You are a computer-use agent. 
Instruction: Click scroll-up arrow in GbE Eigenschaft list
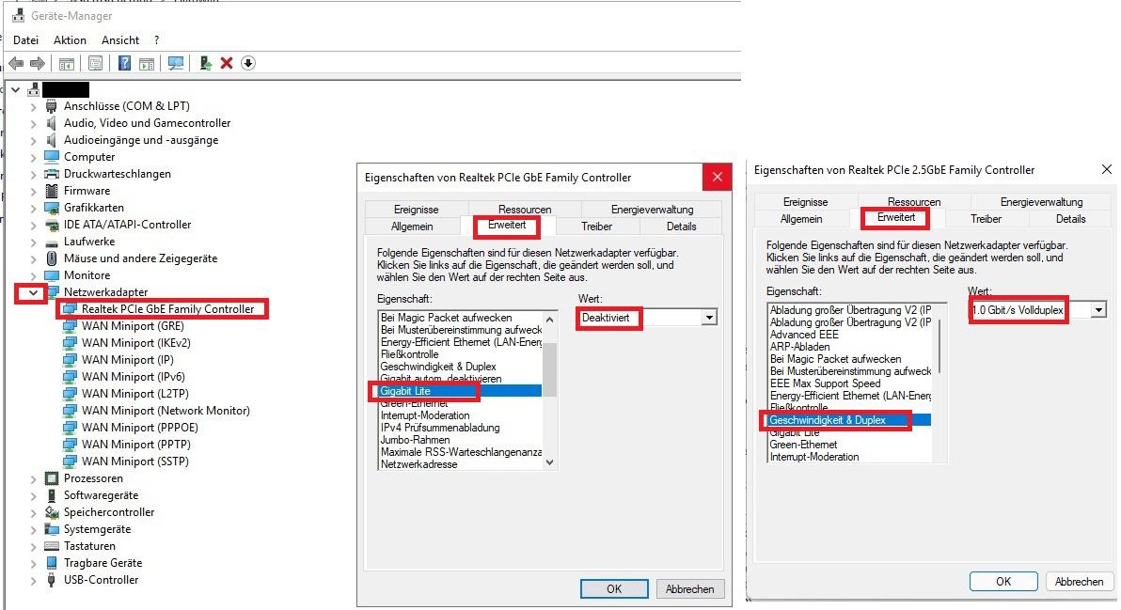[x=549, y=319]
